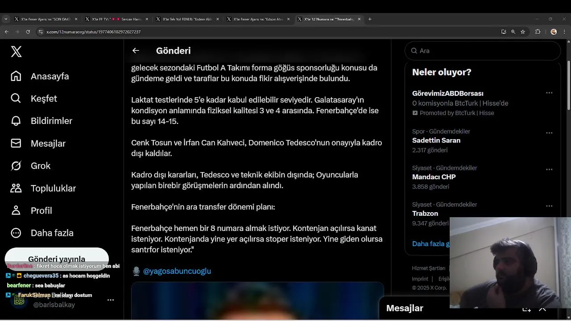Open Trabzon trending topic
571x321 pixels.
click(425, 214)
